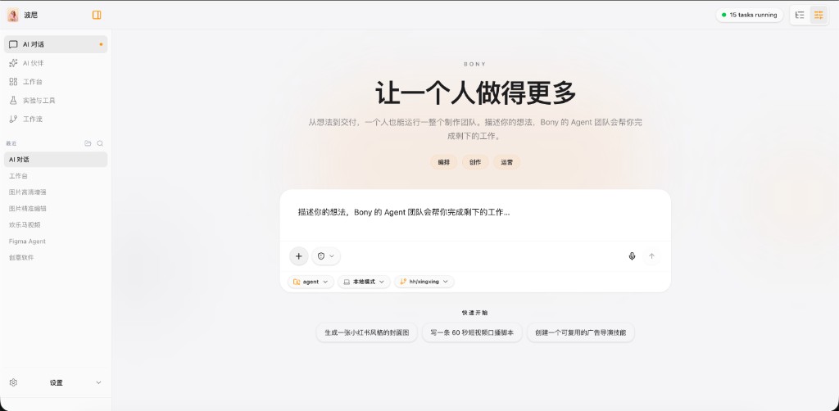The width and height of the screenshot is (839, 411).
Task: Open the AI 对话 nav item with chat icon
Action: pos(56,44)
